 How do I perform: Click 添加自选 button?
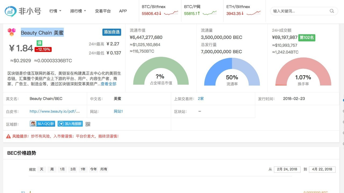112,32
